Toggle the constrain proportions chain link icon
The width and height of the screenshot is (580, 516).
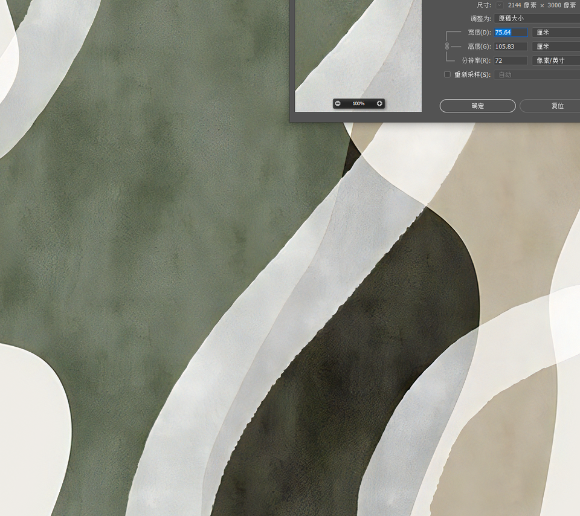coord(447,46)
